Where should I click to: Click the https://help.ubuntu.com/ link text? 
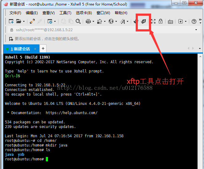point(71,113)
